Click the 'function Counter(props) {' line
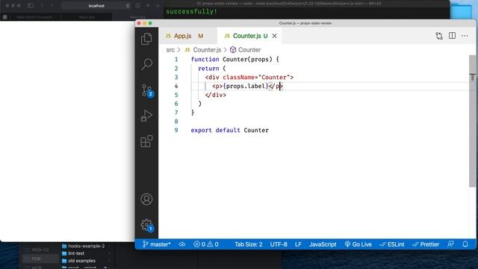The image size is (478, 269). (x=235, y=60)
